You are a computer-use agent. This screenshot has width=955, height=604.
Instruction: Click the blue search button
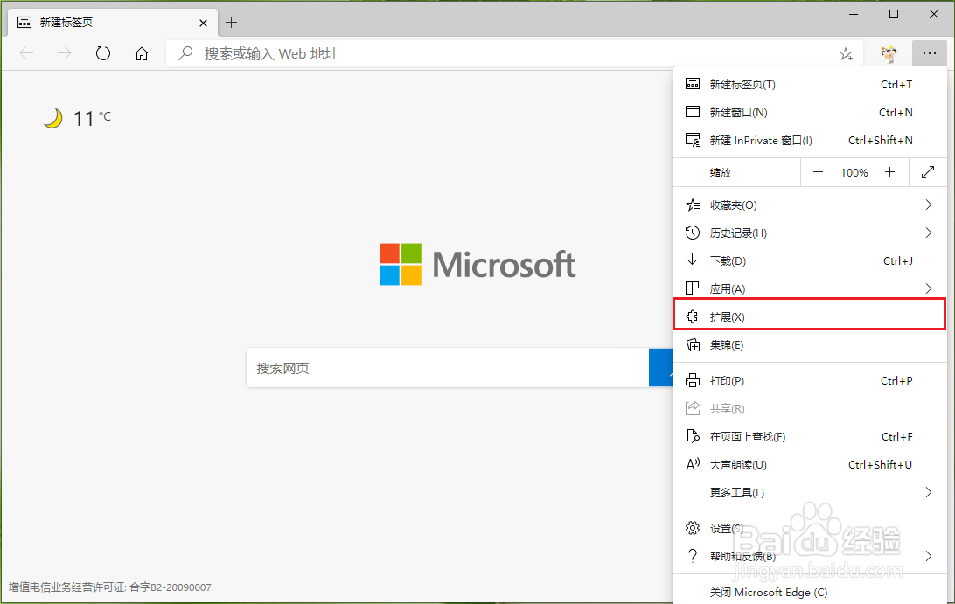(x=661, y=368)
